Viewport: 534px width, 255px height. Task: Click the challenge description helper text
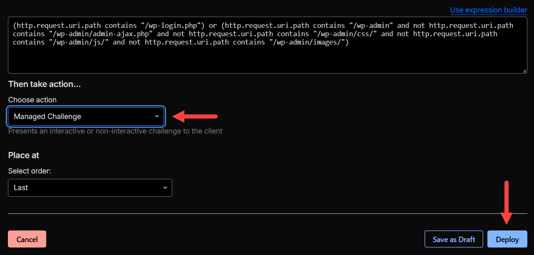(115, 131)
